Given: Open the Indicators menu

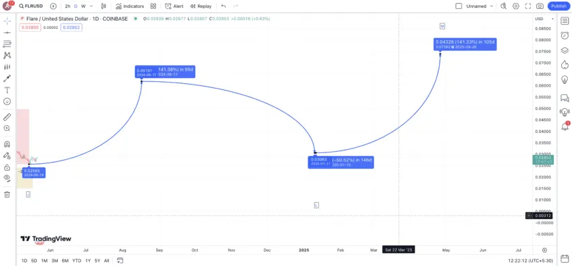Looking at the screenshot, I should tap(130, 6).
